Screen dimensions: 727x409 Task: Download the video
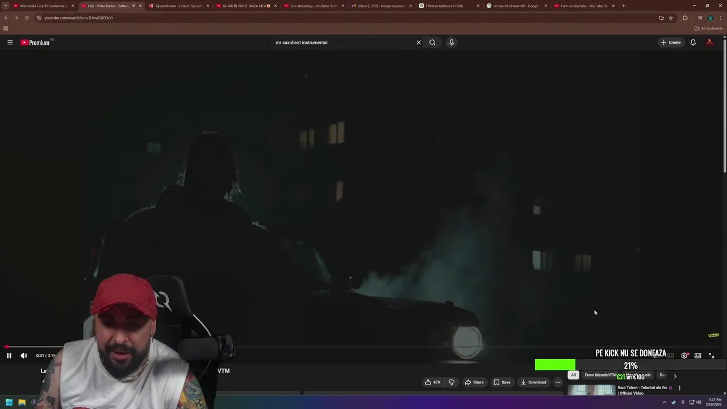pyautogui.click(x=533, y=382)
